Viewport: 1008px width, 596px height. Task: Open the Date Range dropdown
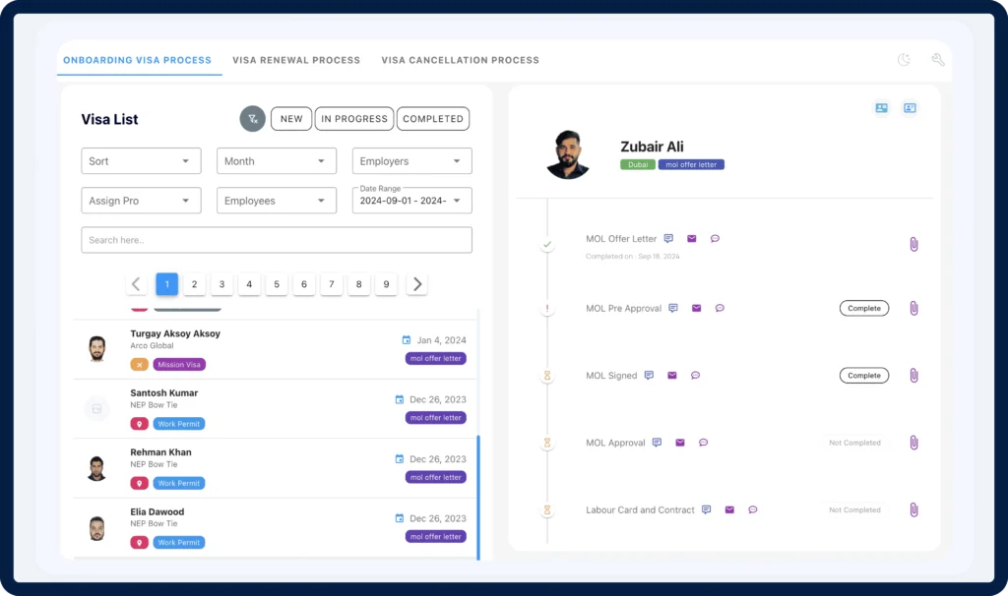coord(411,201)
